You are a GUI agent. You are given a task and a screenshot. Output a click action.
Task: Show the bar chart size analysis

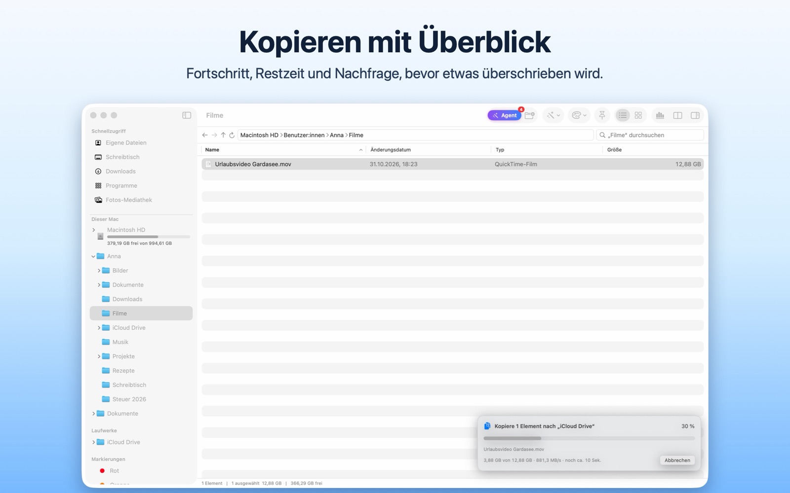click(660, 115)
